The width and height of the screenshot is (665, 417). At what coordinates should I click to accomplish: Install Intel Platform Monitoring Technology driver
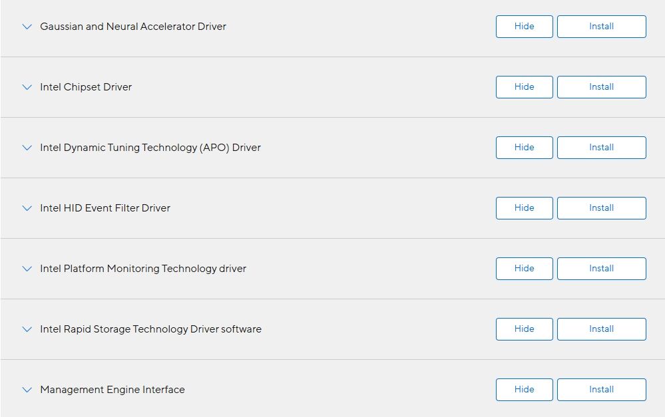601,269
